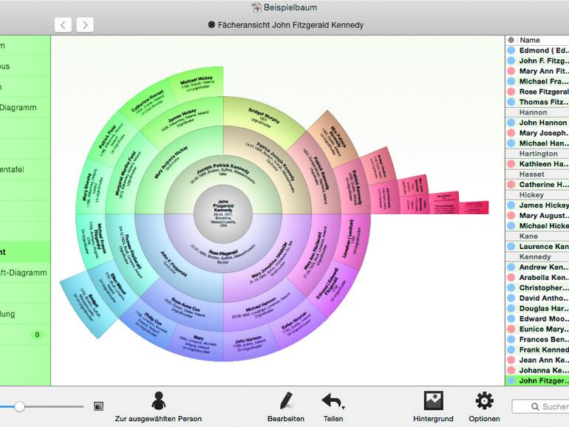The width and height of the screenshot is (569, 427).
Task: Click Rose Fitzgerald fan segment
Action: 223,256
